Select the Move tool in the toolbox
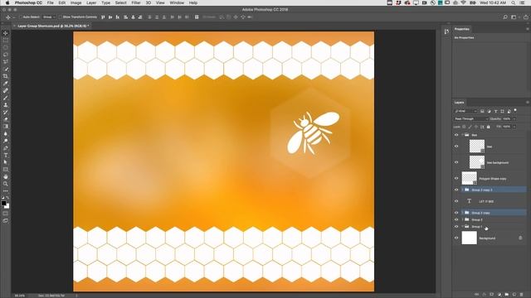Viewport: 531px width, 298px height. [x=6, y=33]
